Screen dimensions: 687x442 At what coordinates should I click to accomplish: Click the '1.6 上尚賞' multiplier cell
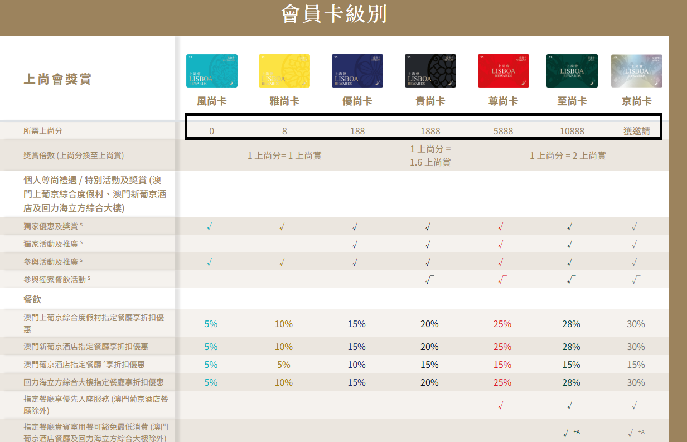click(430, 156)
